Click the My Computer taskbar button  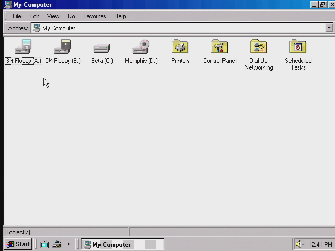click(x=122, y=244)
